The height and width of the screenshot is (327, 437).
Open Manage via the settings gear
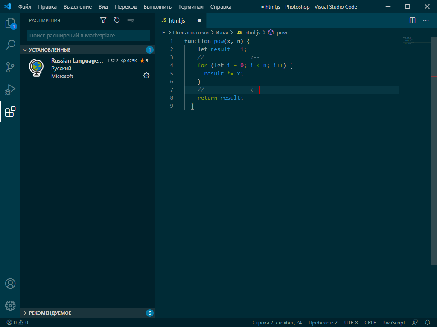[10, 305]
